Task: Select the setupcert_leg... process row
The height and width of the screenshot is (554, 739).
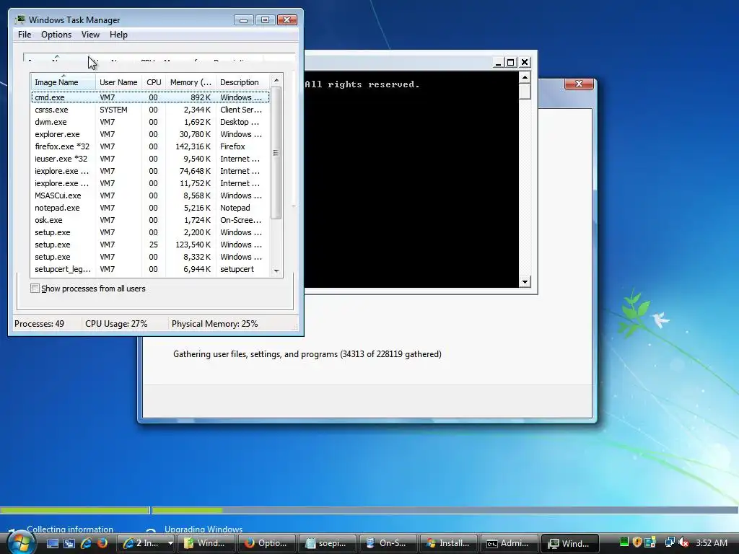Action: click(150, 269)
